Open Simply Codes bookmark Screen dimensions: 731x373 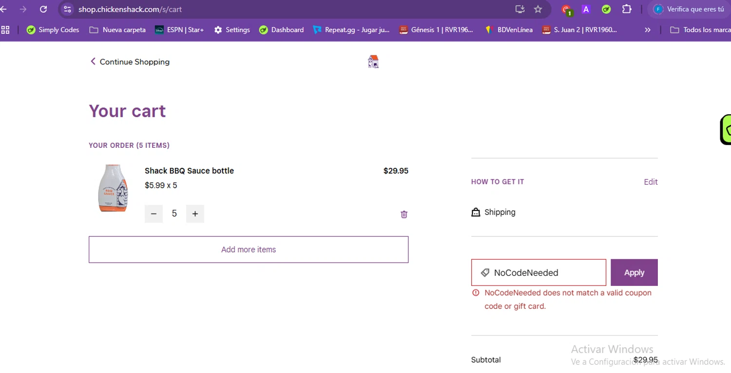[53, 30]
